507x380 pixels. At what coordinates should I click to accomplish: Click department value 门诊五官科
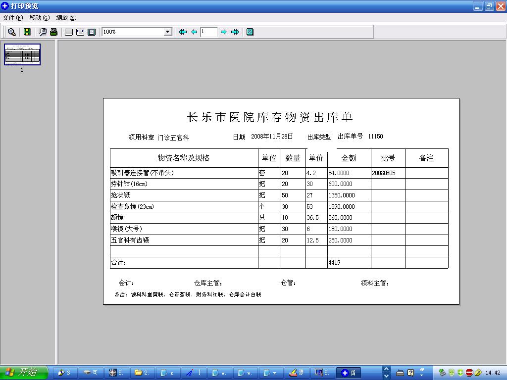173,138
